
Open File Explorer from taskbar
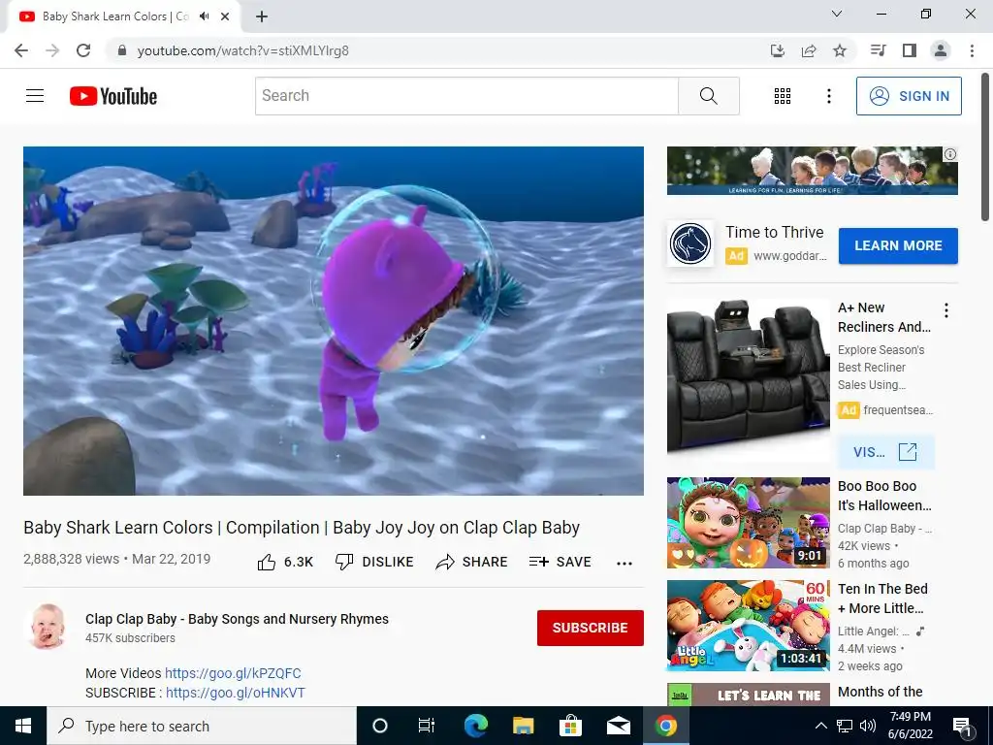523,726
